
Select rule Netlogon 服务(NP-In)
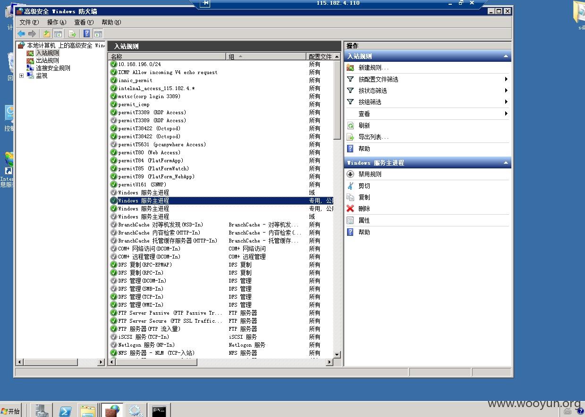pos(146,345)
